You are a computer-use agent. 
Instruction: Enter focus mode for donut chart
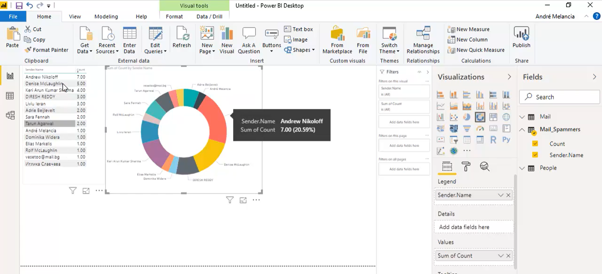[243, 200]
